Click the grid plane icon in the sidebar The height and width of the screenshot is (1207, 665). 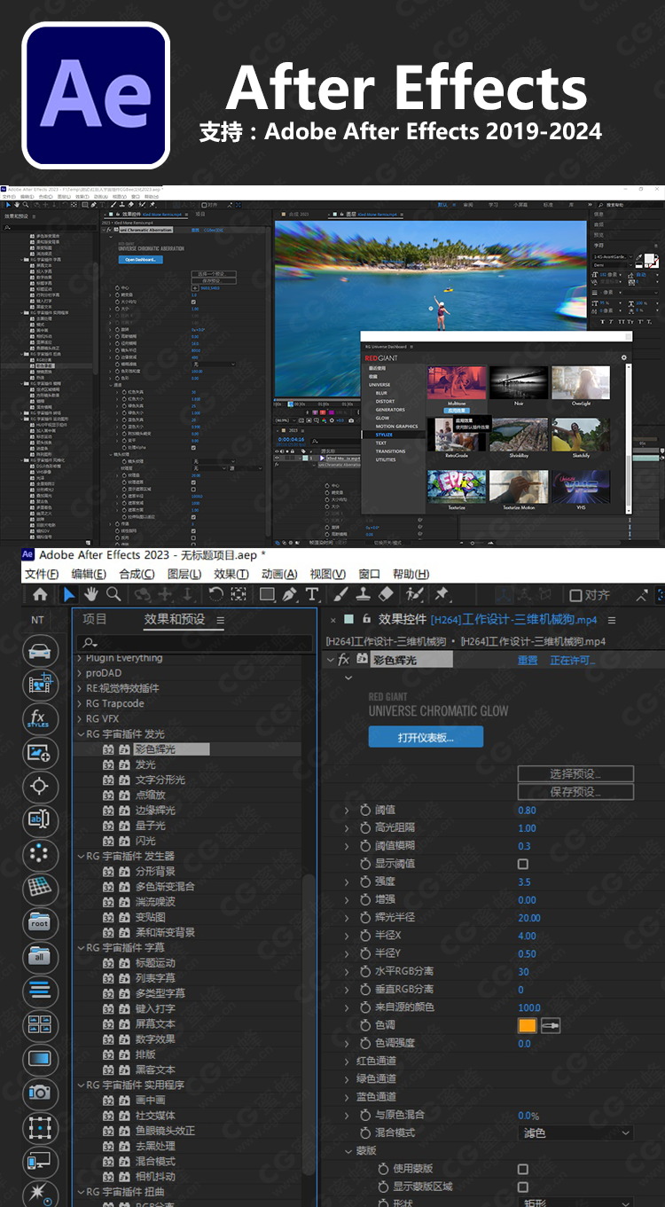click(x=38, y=888)
